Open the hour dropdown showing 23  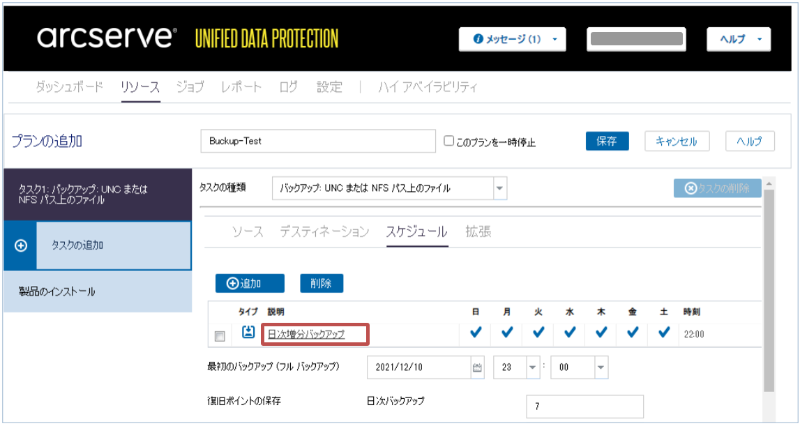point(533,367)
